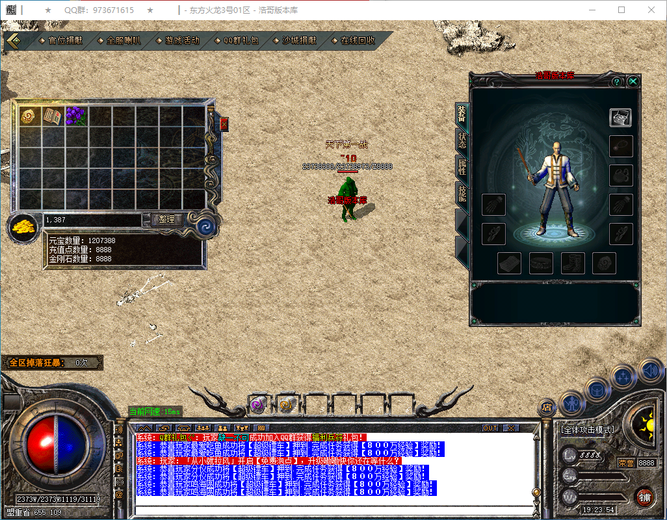Click the three-people group icon in the chat toolbar
Image resolution: width=667 pixels, height=520 pixels.
pos(203,428)
